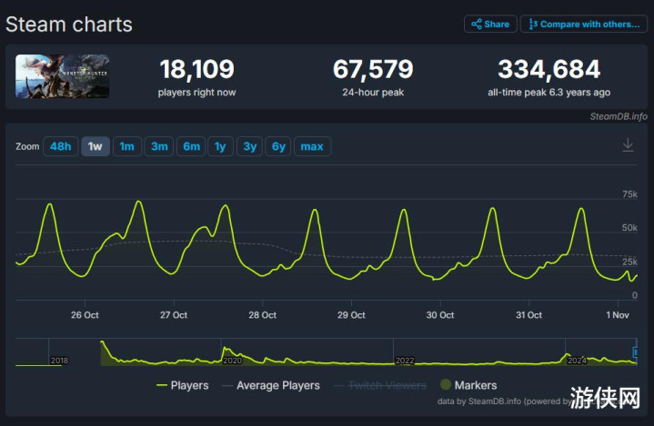The width and height of the screenshot is (654, 426).
Task: Click the 18,109 players right now figure
Action: pos(196,69)
